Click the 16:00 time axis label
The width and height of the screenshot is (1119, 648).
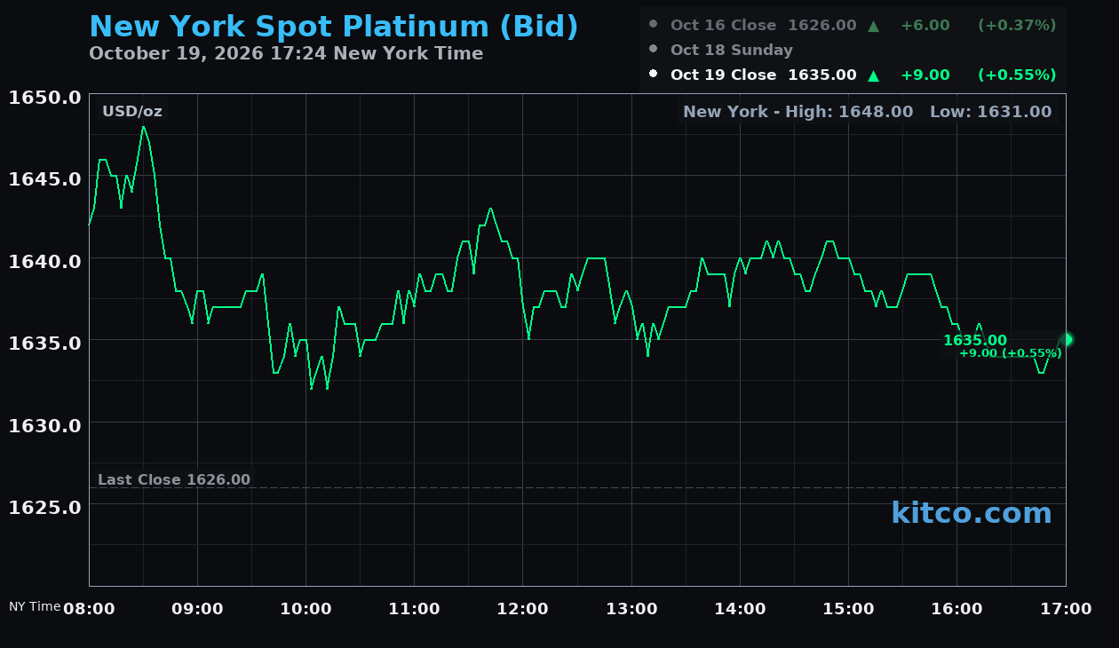coord(957,609)
